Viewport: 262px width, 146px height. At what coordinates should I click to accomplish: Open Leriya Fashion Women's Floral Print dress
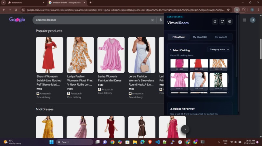pyautogui.click(x=80, y=80)
